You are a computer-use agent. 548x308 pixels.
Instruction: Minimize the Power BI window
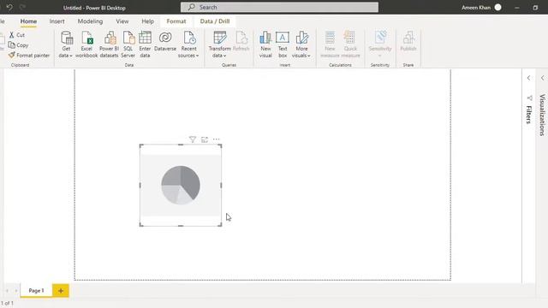[517, 8]
